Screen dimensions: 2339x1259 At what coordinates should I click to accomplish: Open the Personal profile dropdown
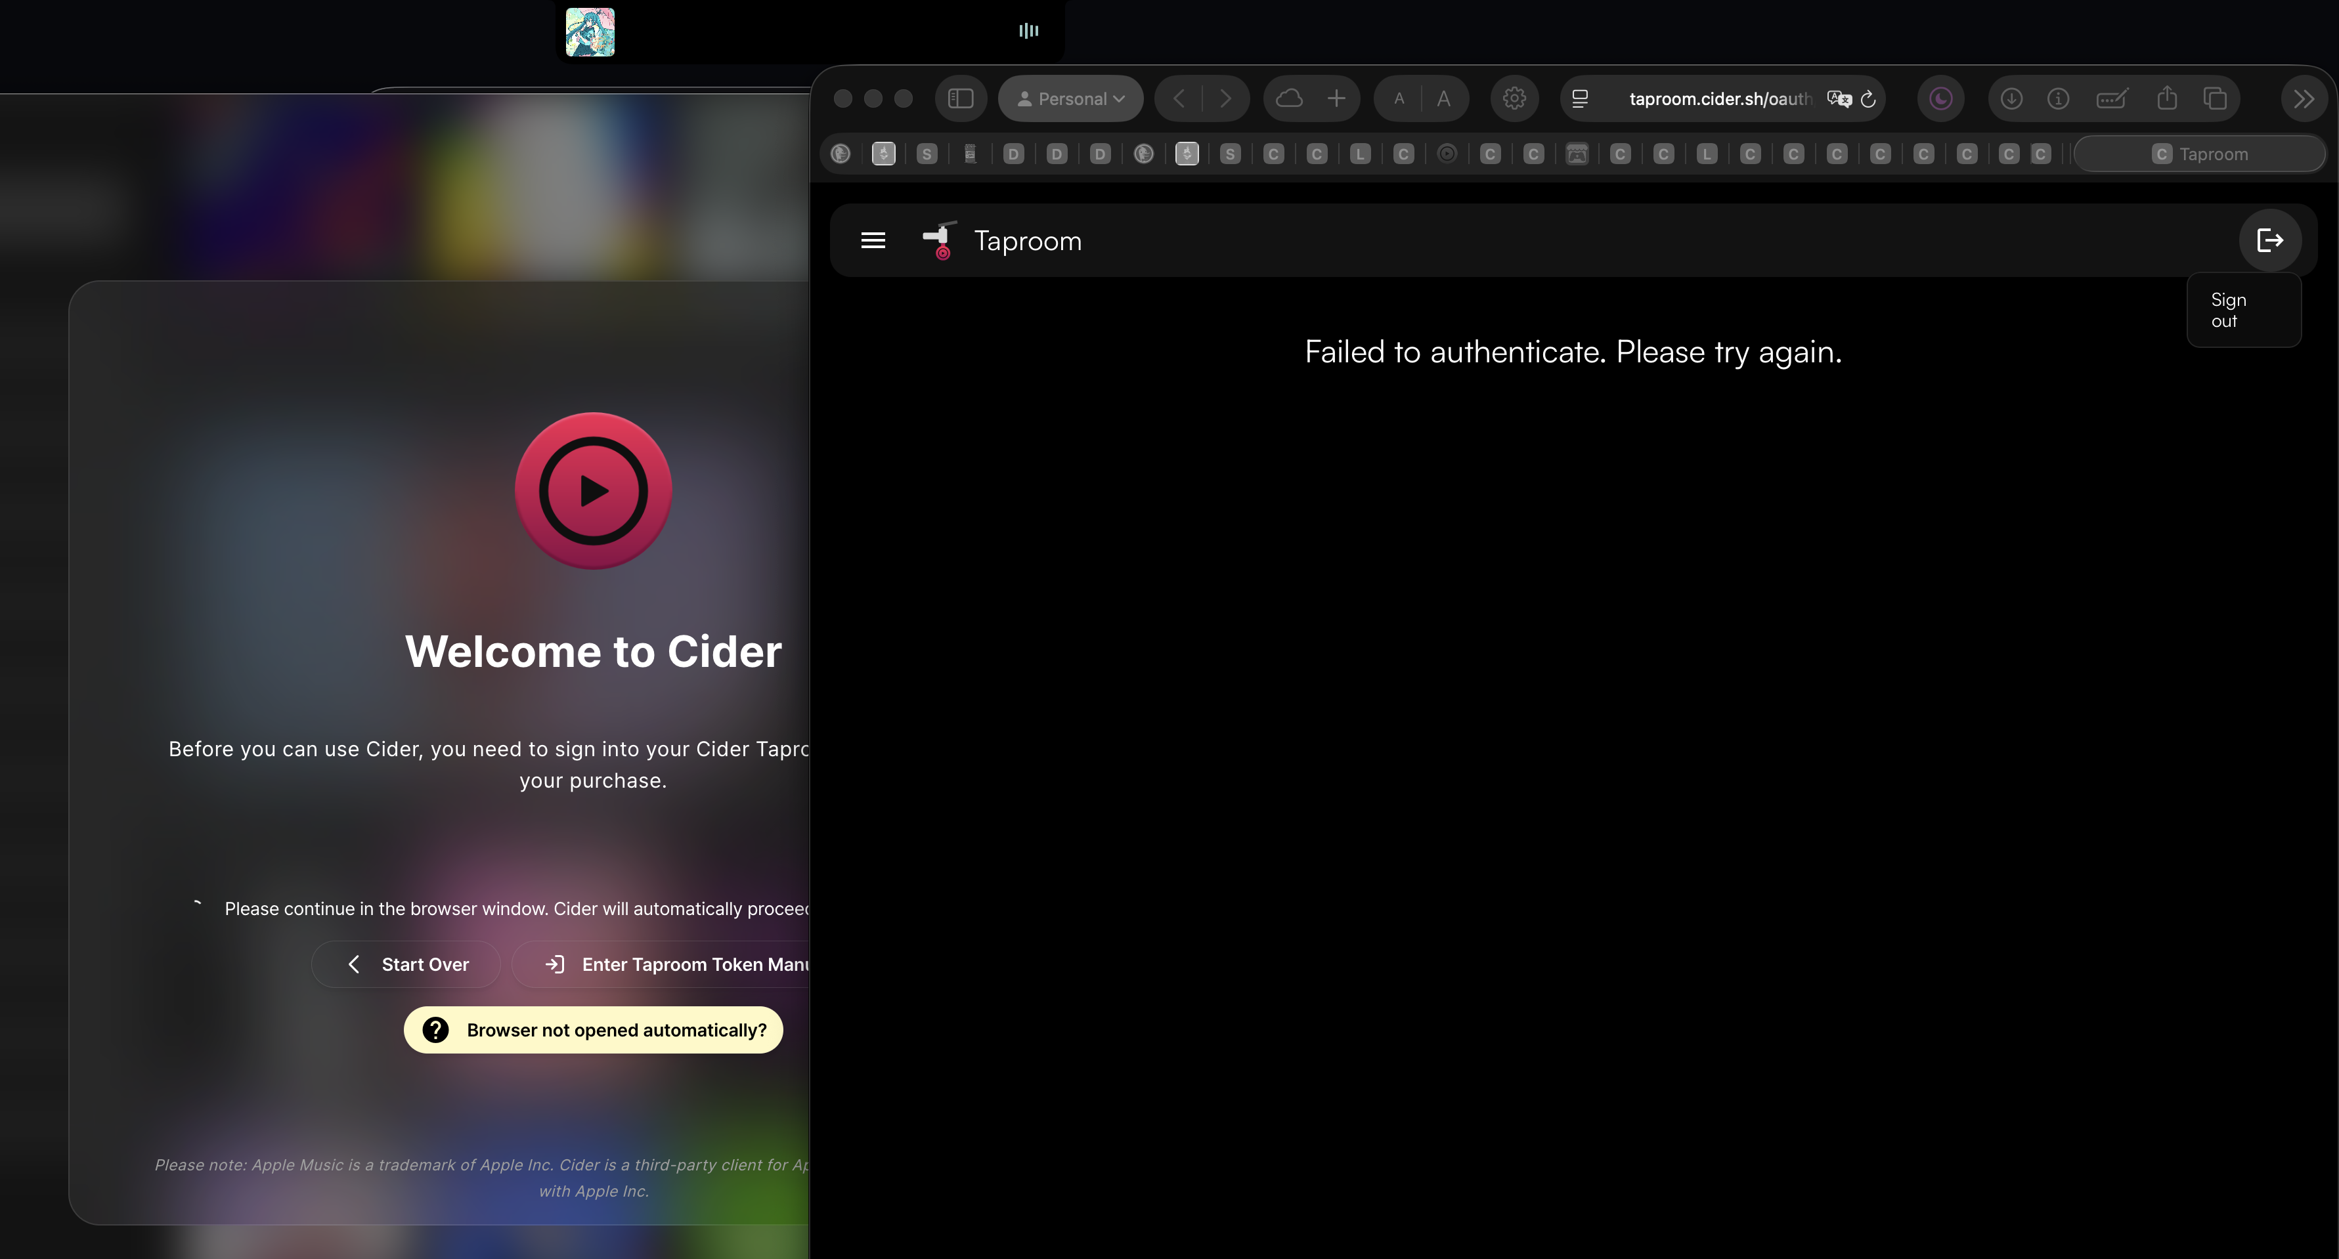1070,99
